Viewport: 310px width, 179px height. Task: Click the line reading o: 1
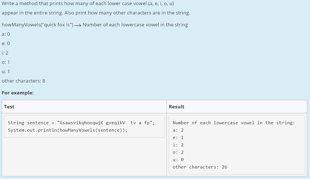tap(5, 62)
